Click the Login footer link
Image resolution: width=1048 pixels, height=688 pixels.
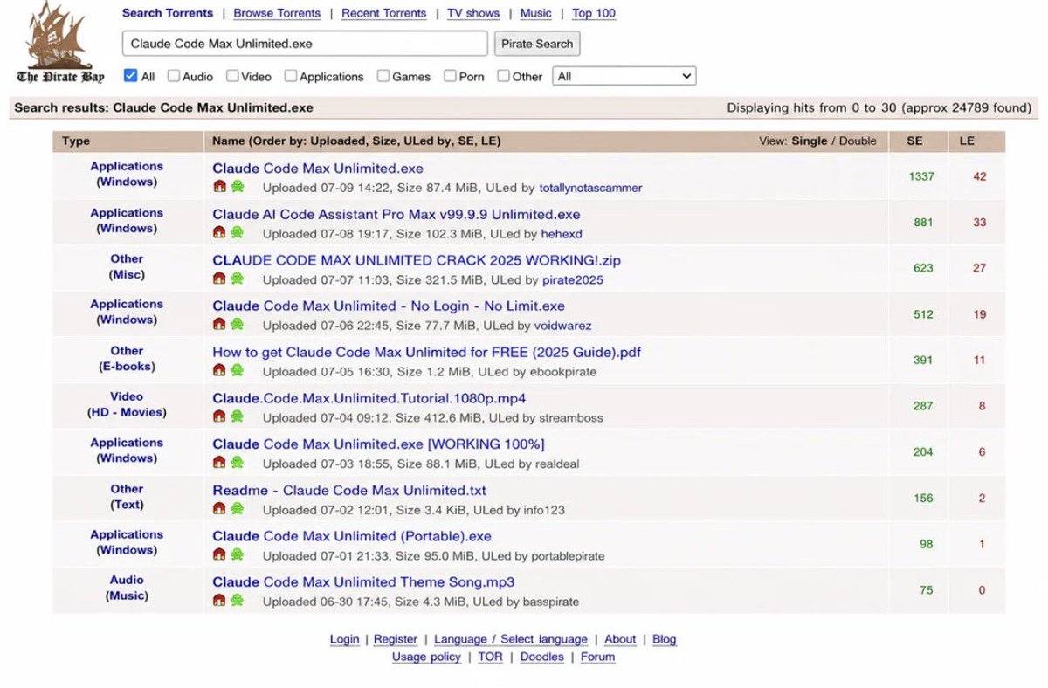click(344, 639)
